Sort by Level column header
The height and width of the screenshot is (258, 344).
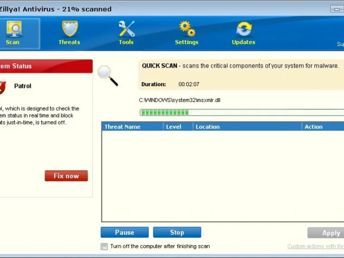(178, 127)
